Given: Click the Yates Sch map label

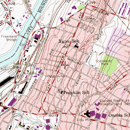Looking at the screenshot, I should 69,41.
